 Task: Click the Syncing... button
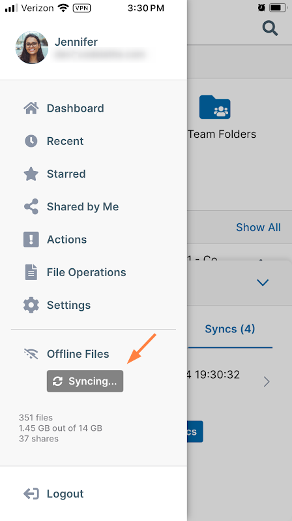pyautogui.click(x=85, y=381)
